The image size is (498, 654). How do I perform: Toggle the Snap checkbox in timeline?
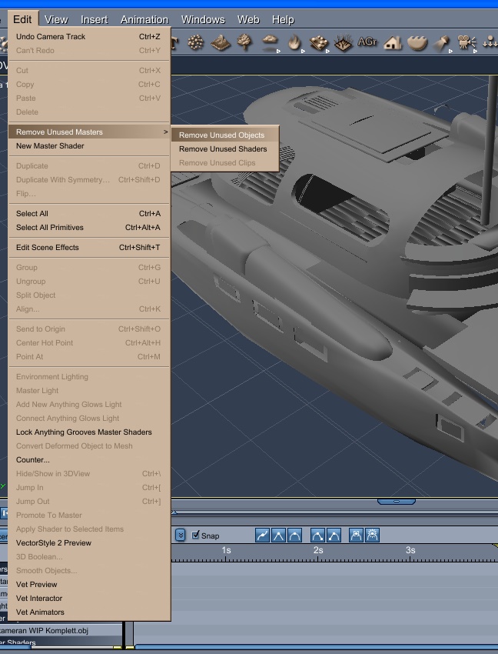pyautogui.click(x=196, y=536)
